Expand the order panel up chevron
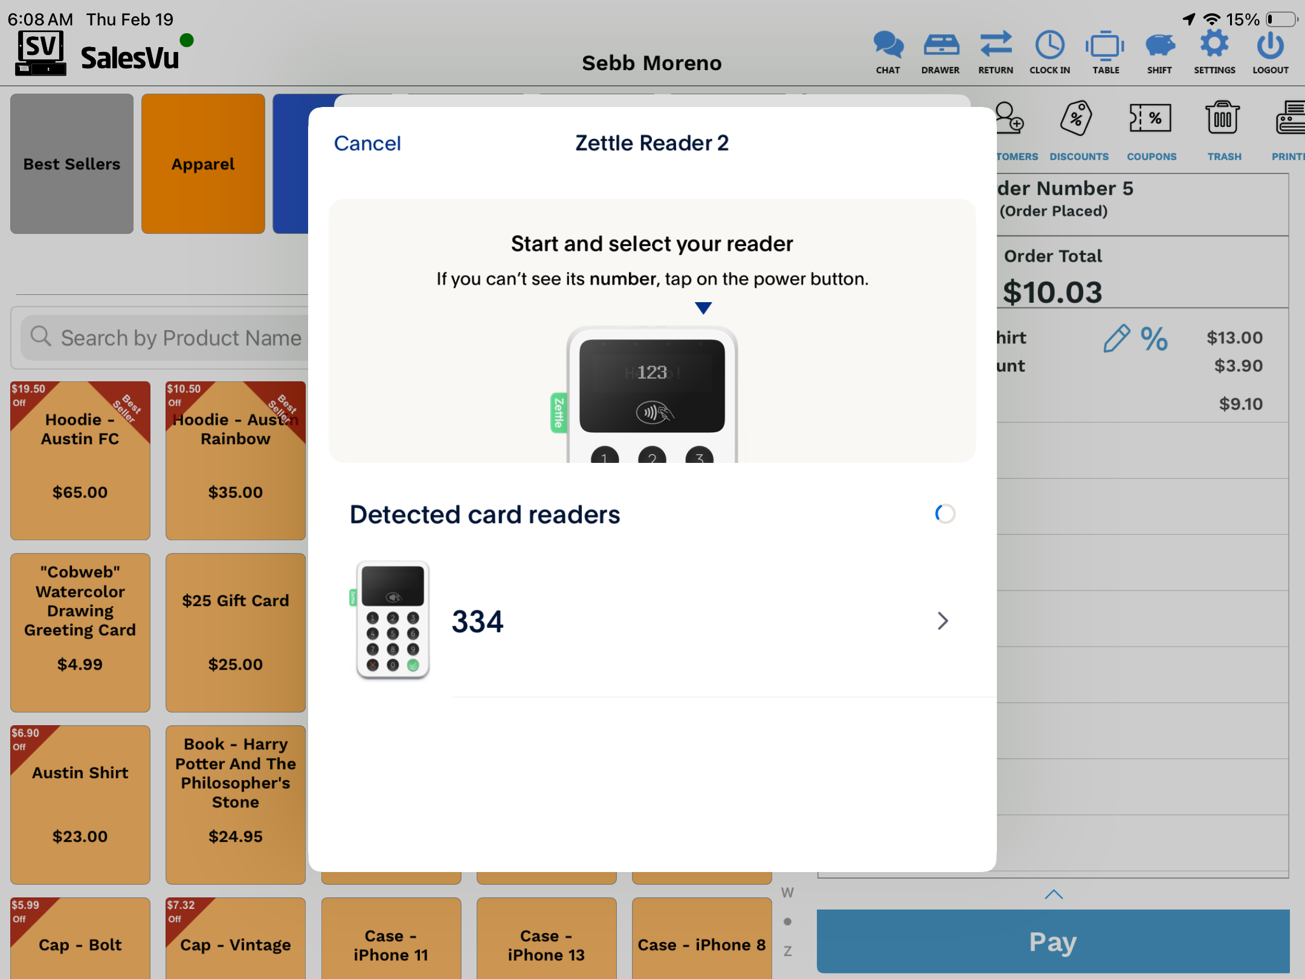The width and height of the screenshot is (1305, 979). 1053,894
